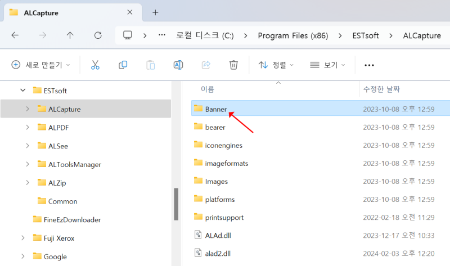Collapse the ESTsoft tree node
This screenshot has width=450, height=266.
[23, 91]
